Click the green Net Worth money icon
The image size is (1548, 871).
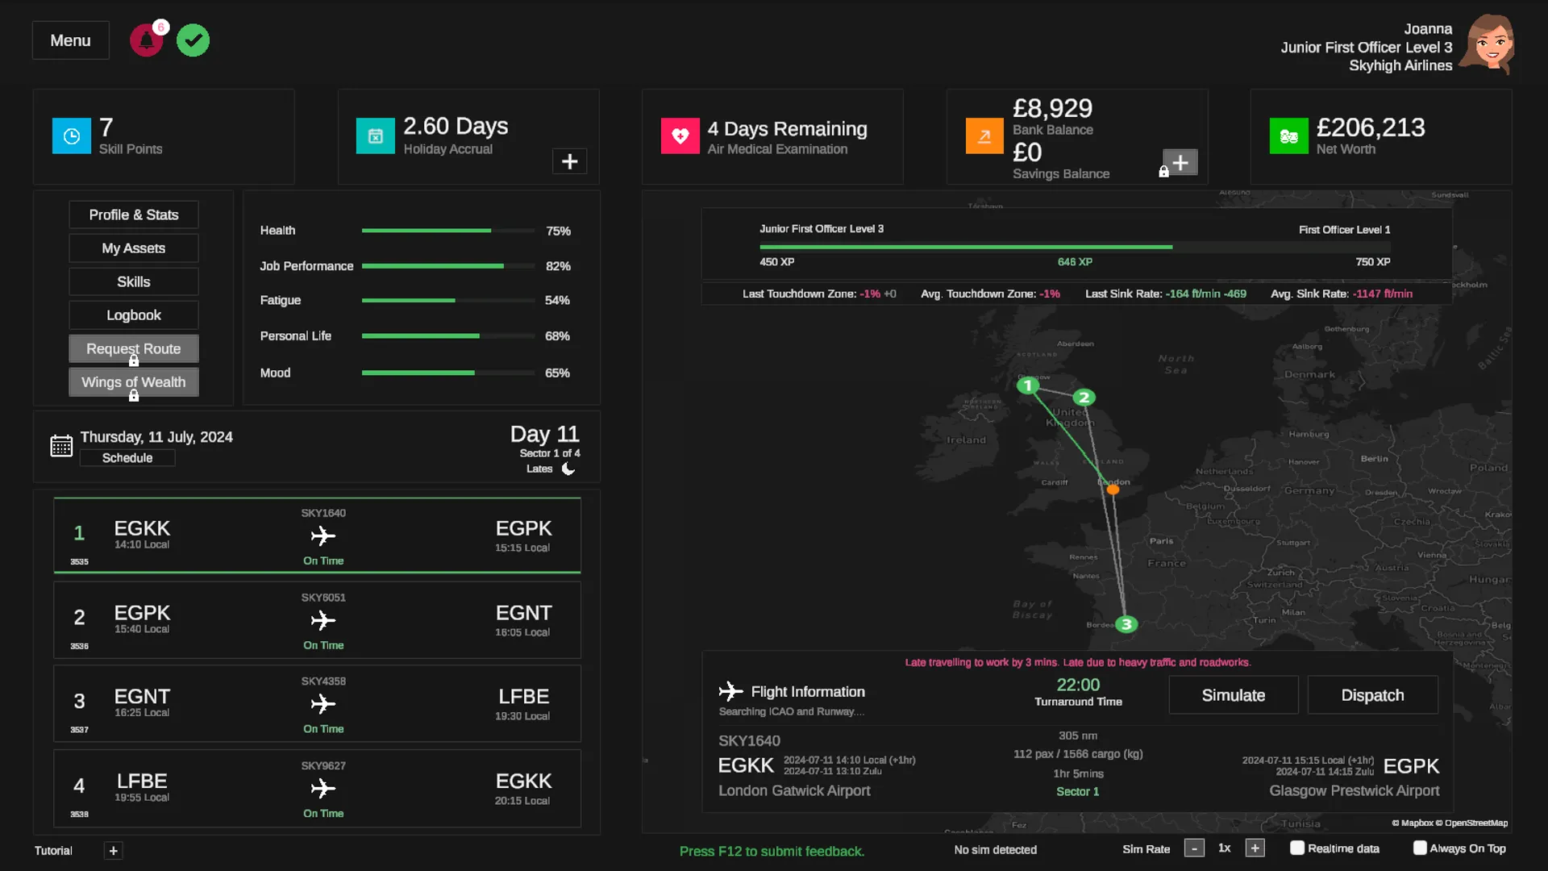[x=1288, y=136]
